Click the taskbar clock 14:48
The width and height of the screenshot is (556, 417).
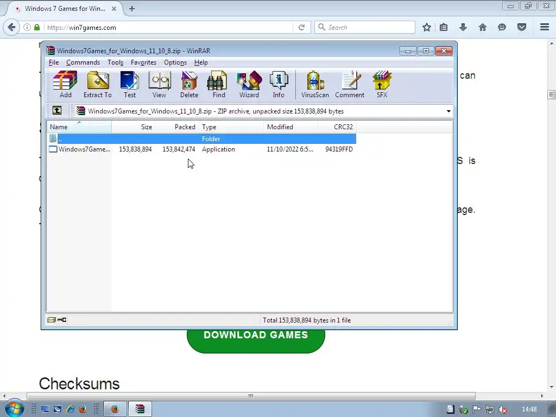coord(529,409)
